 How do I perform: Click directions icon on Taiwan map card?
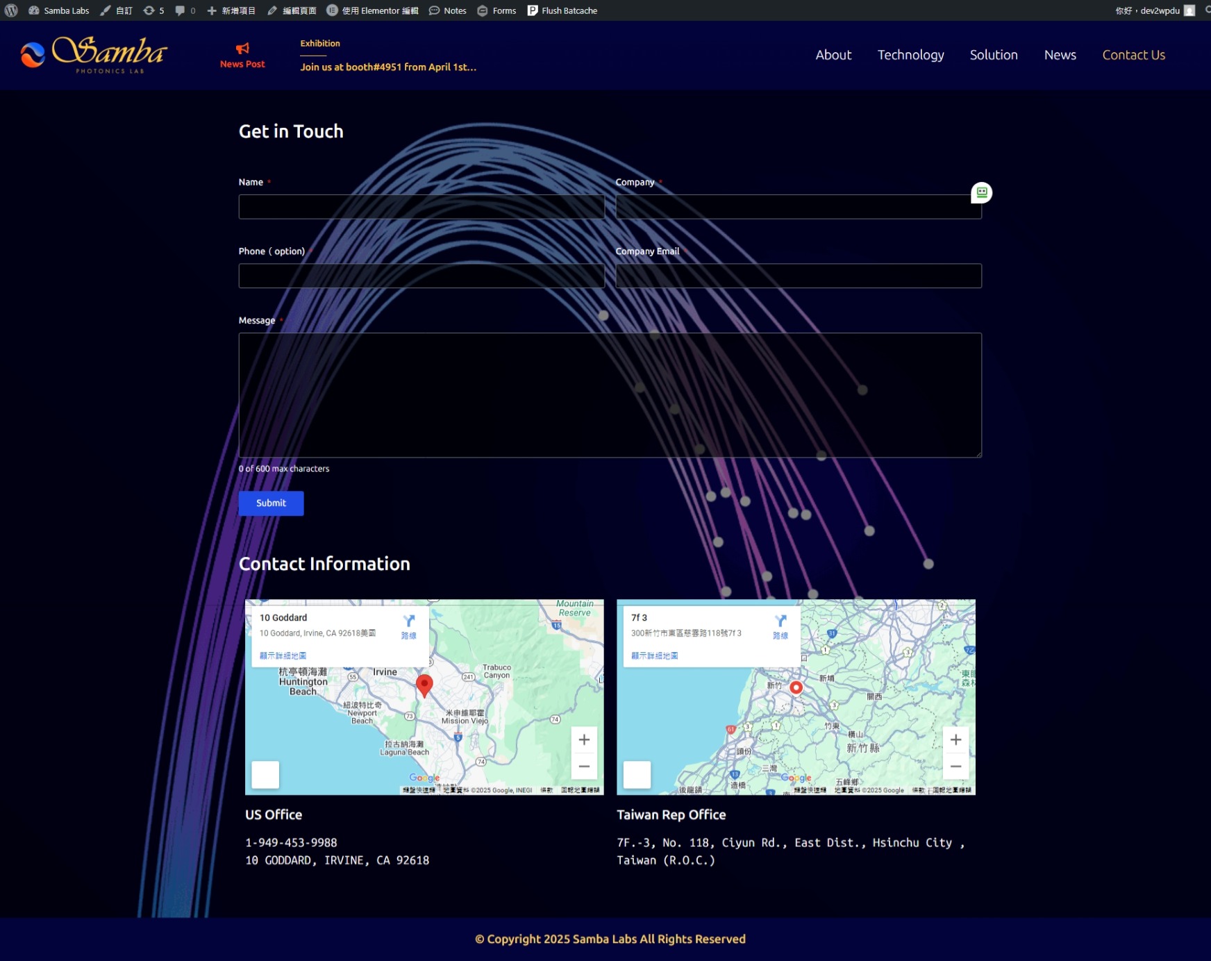pos(780,621)
